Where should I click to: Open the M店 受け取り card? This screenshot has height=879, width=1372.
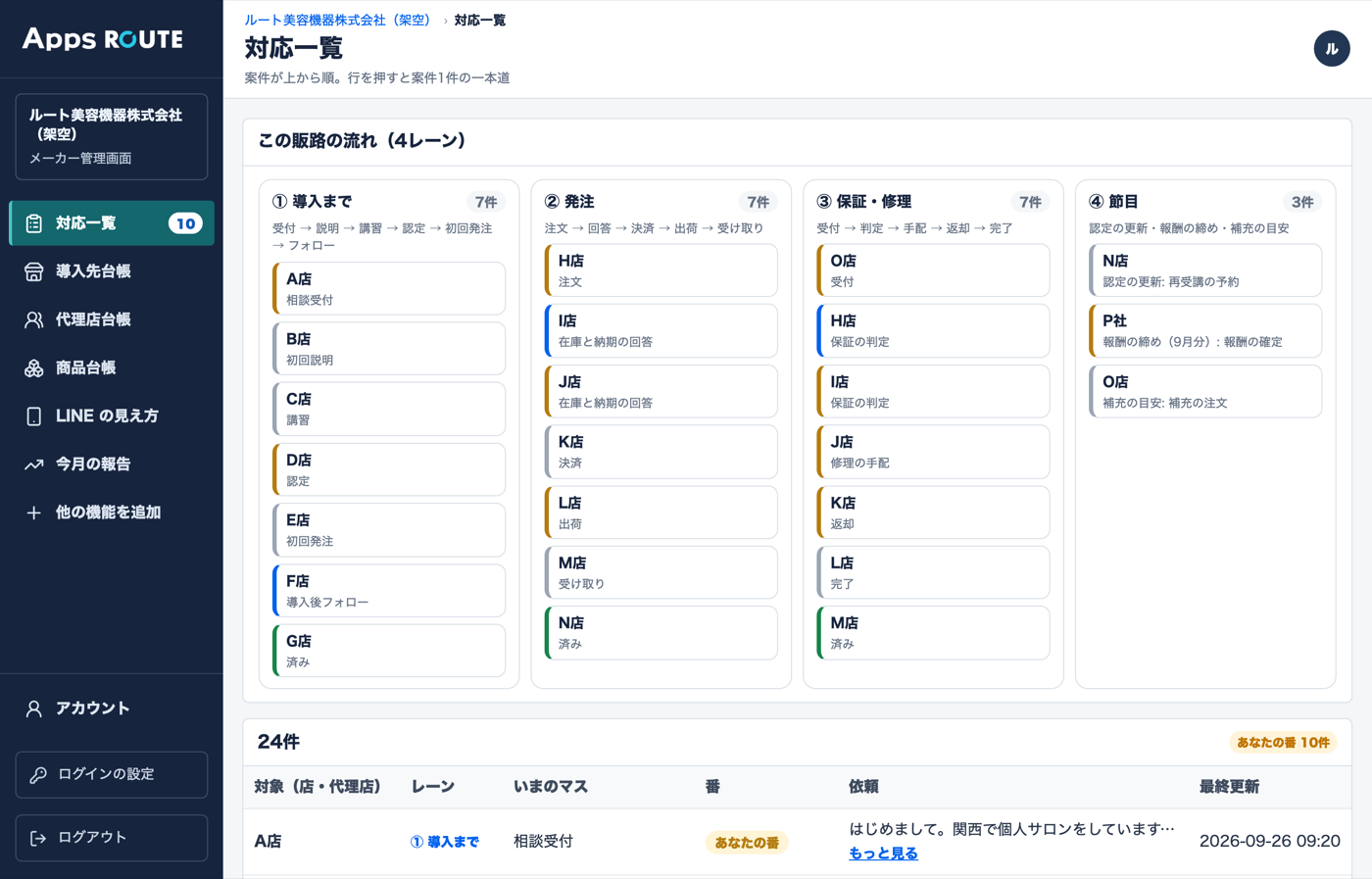pos(661,572)
